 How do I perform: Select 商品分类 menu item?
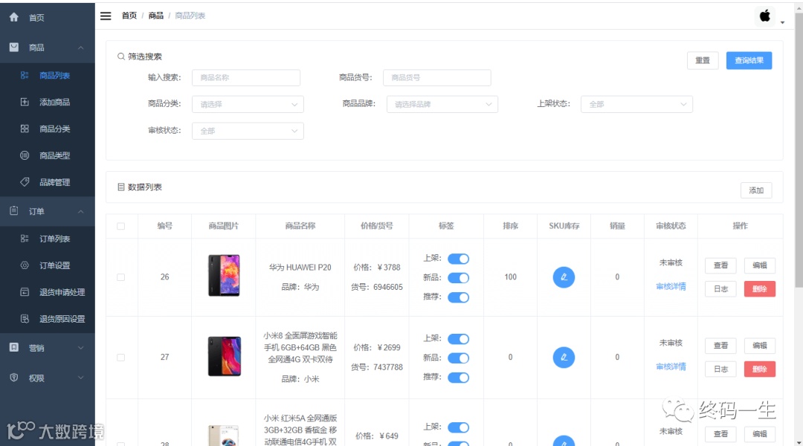[x=47, y=129]
